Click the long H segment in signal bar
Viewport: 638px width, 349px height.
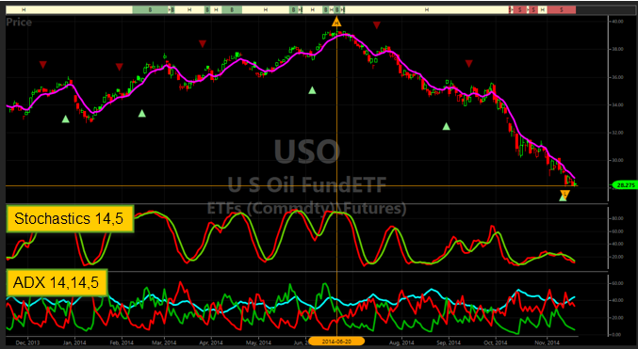427,9
